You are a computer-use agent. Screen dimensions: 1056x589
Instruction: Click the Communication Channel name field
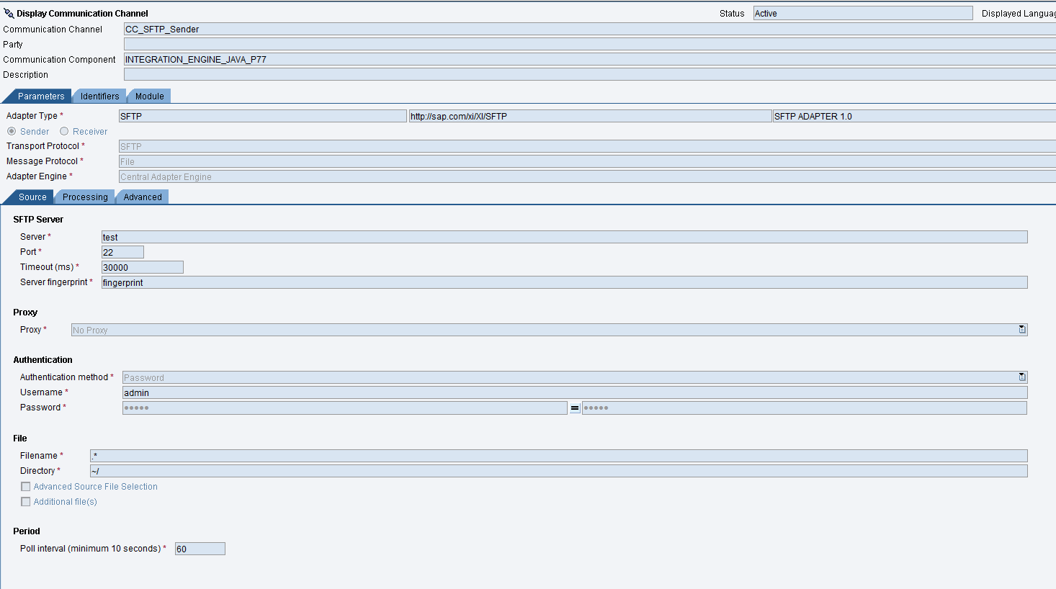click(x=590, y=29)
